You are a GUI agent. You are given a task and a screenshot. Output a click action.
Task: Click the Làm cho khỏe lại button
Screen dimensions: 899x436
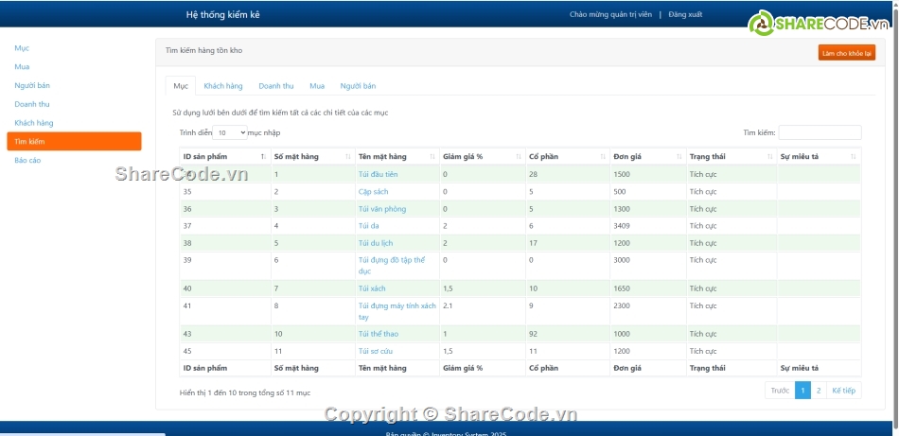846,54
